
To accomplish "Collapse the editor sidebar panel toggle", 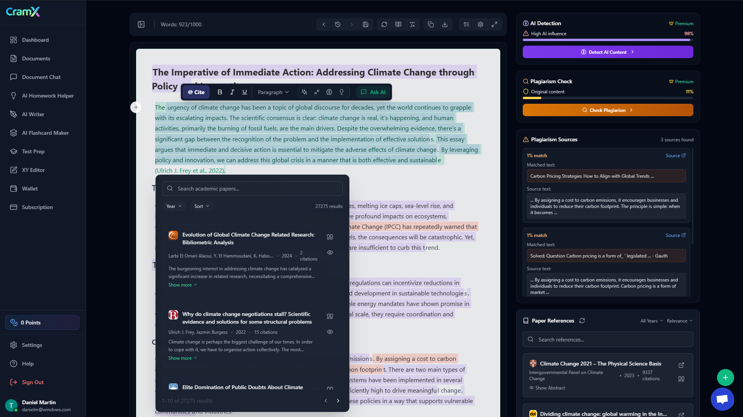I will pos(141,24).
